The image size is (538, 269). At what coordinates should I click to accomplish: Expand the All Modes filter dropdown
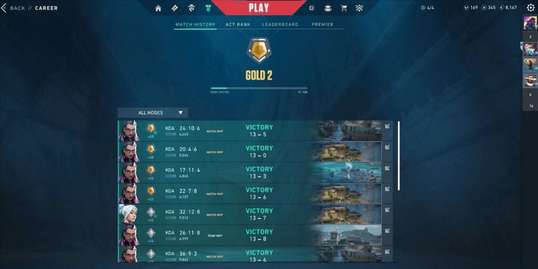pyautogui.click(x=153, y=112)
